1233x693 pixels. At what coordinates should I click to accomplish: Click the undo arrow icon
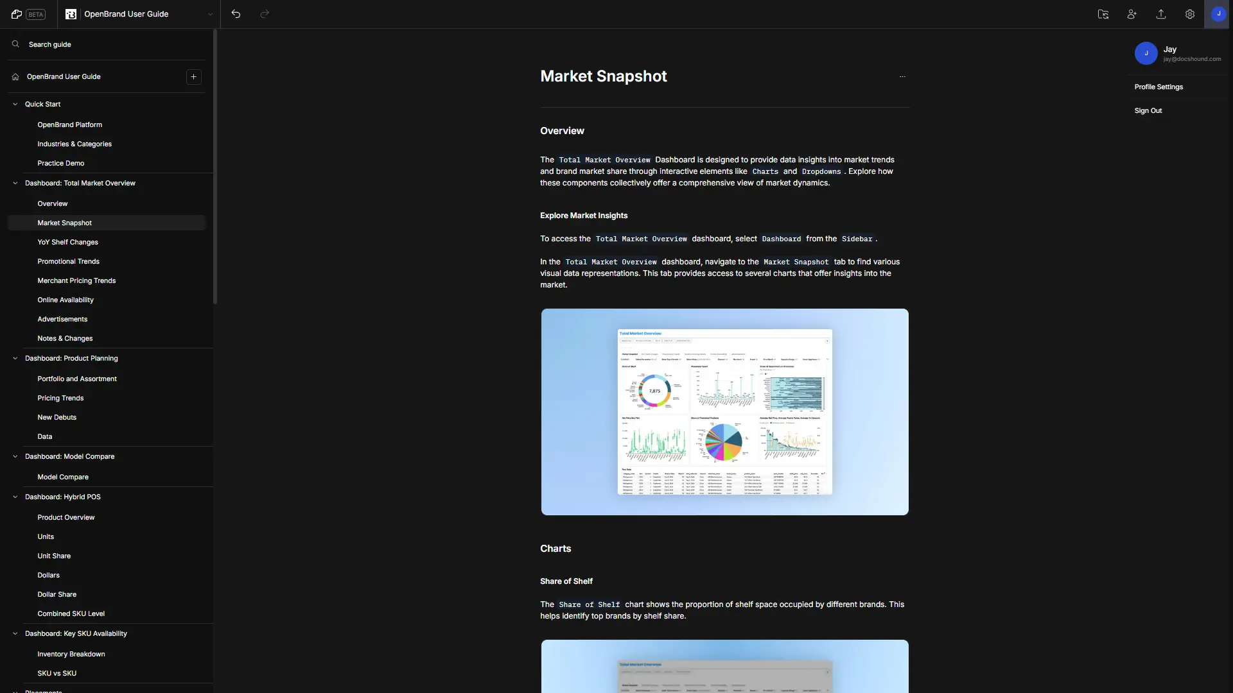point(236,13)
